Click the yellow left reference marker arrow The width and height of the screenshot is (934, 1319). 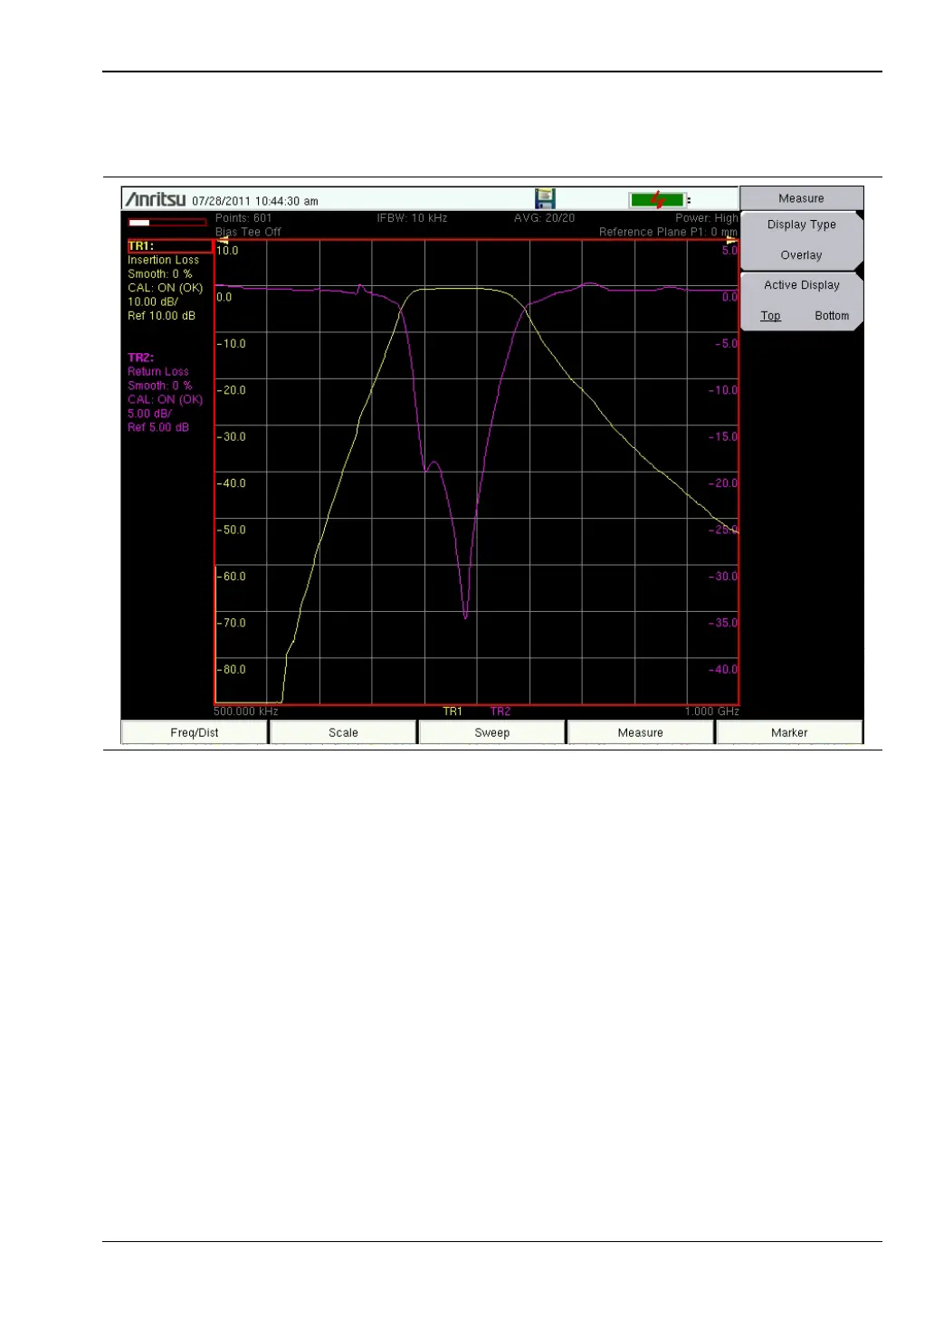click(222, 241)
